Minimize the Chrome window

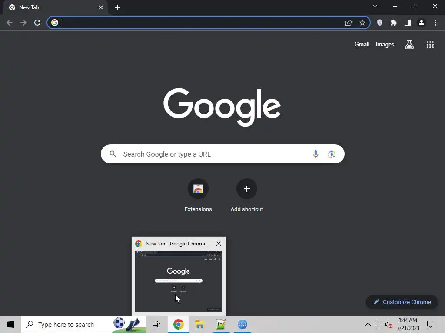(395, 6)
